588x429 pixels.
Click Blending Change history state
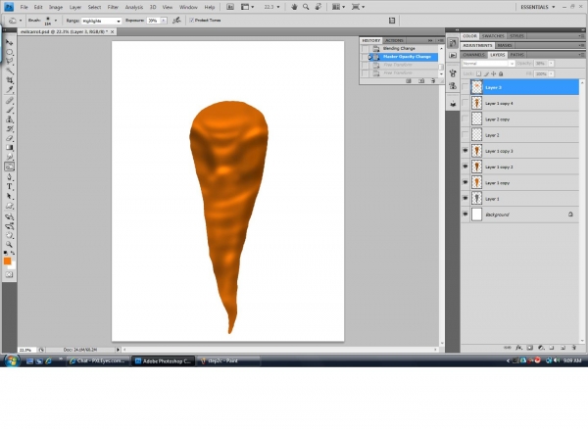(x=403, y=48)
